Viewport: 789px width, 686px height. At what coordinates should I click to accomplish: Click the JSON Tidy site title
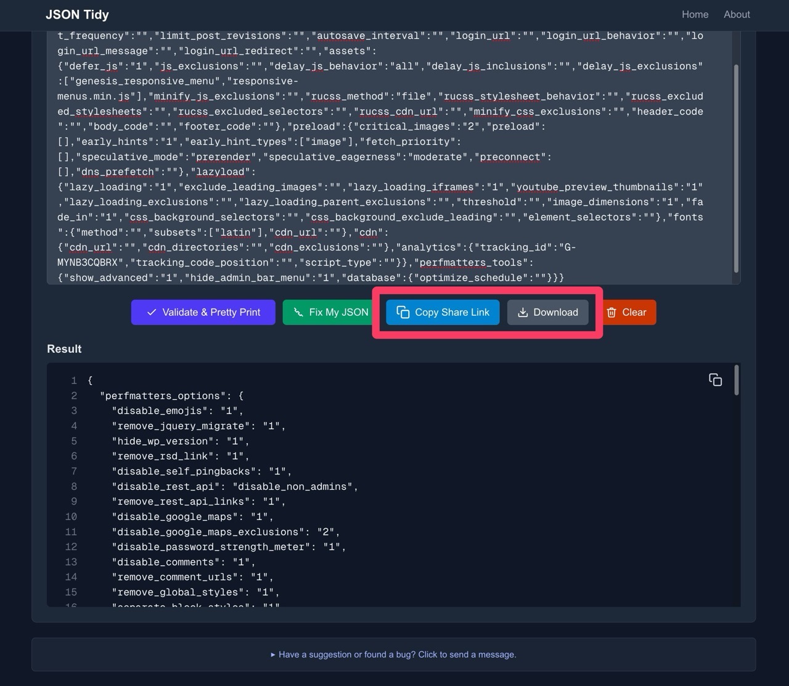point(77,14)
